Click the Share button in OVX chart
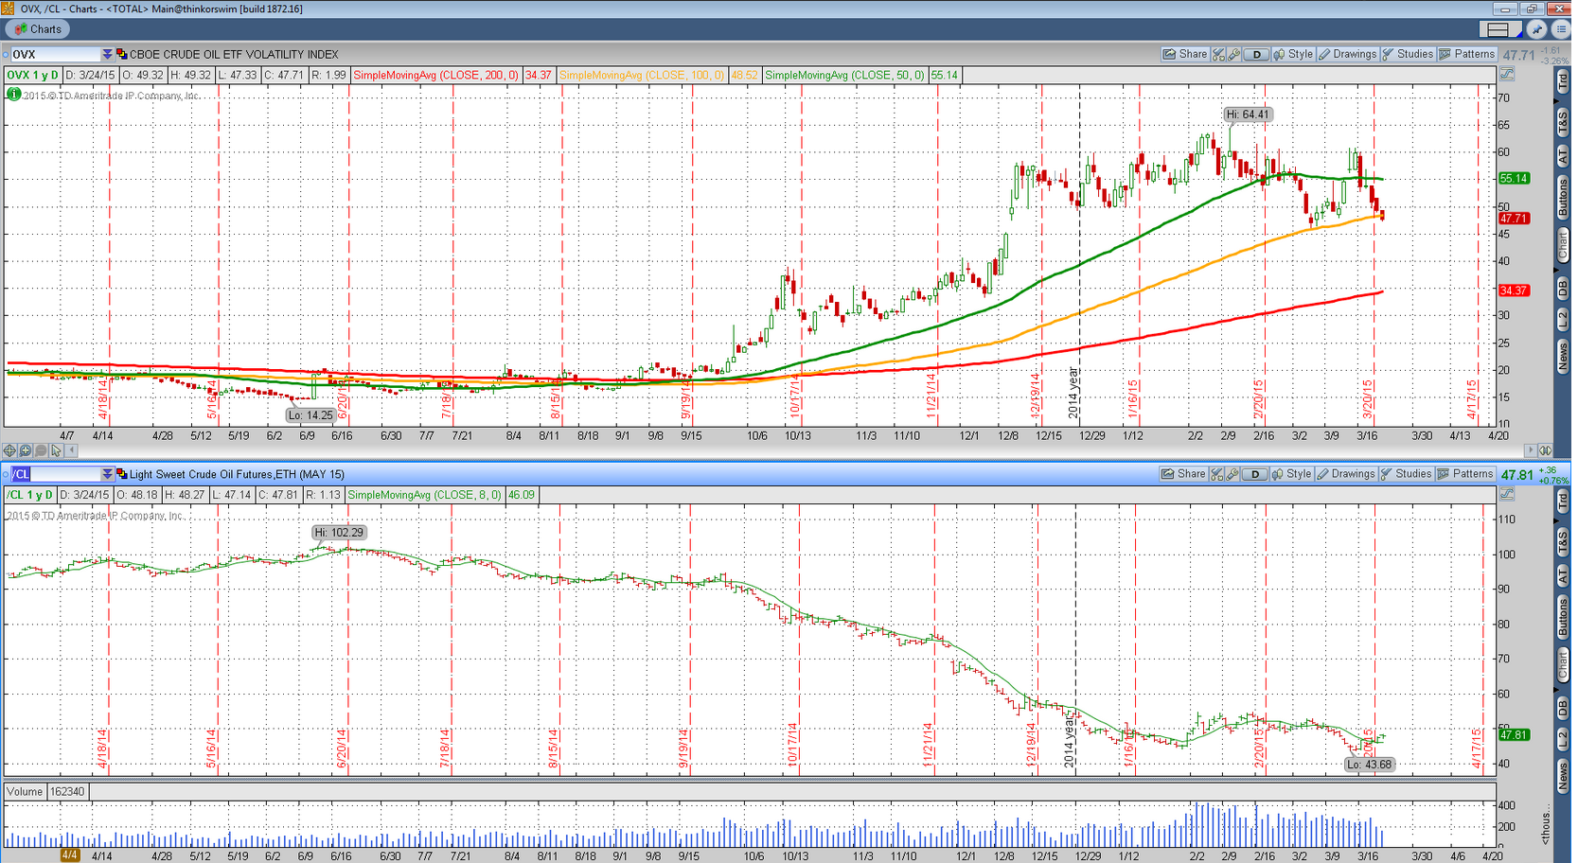 (x=1185, y=54)
